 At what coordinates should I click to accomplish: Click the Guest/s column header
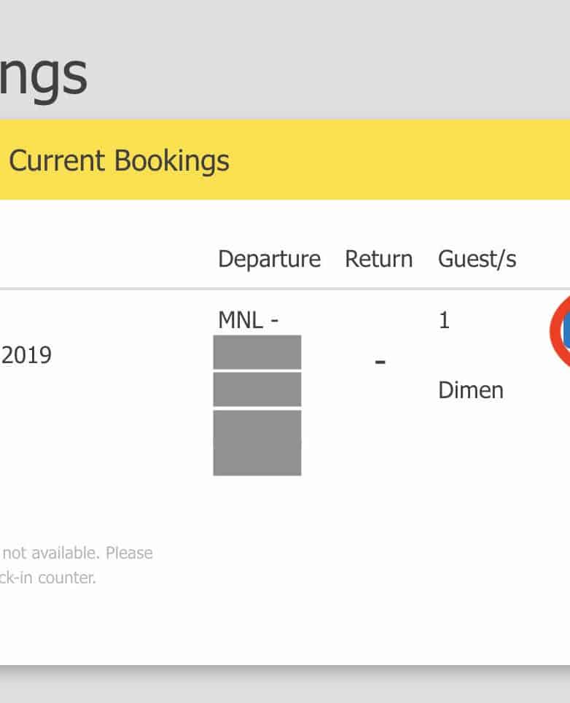point(477,259)
